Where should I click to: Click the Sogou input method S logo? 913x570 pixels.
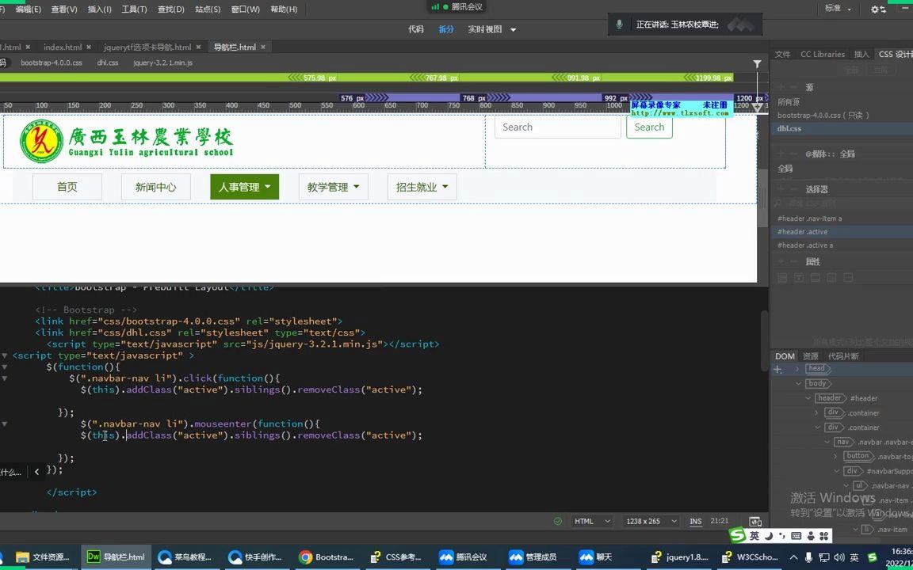738,535
